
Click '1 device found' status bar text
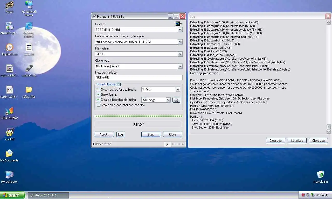tap(102, 144)
